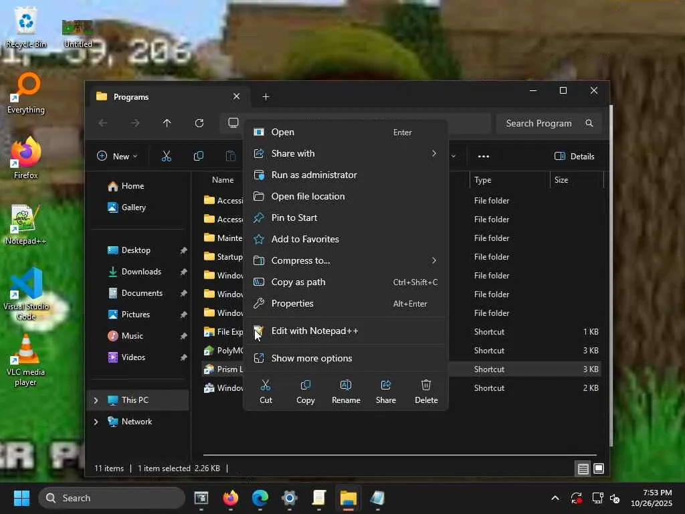The image size is (685, 514).
Task: Go up one folder level
Action: [167, 123]
